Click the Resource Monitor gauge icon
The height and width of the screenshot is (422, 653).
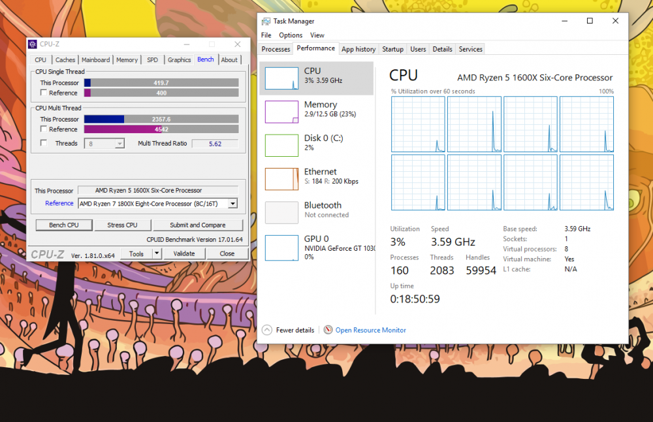328,330
